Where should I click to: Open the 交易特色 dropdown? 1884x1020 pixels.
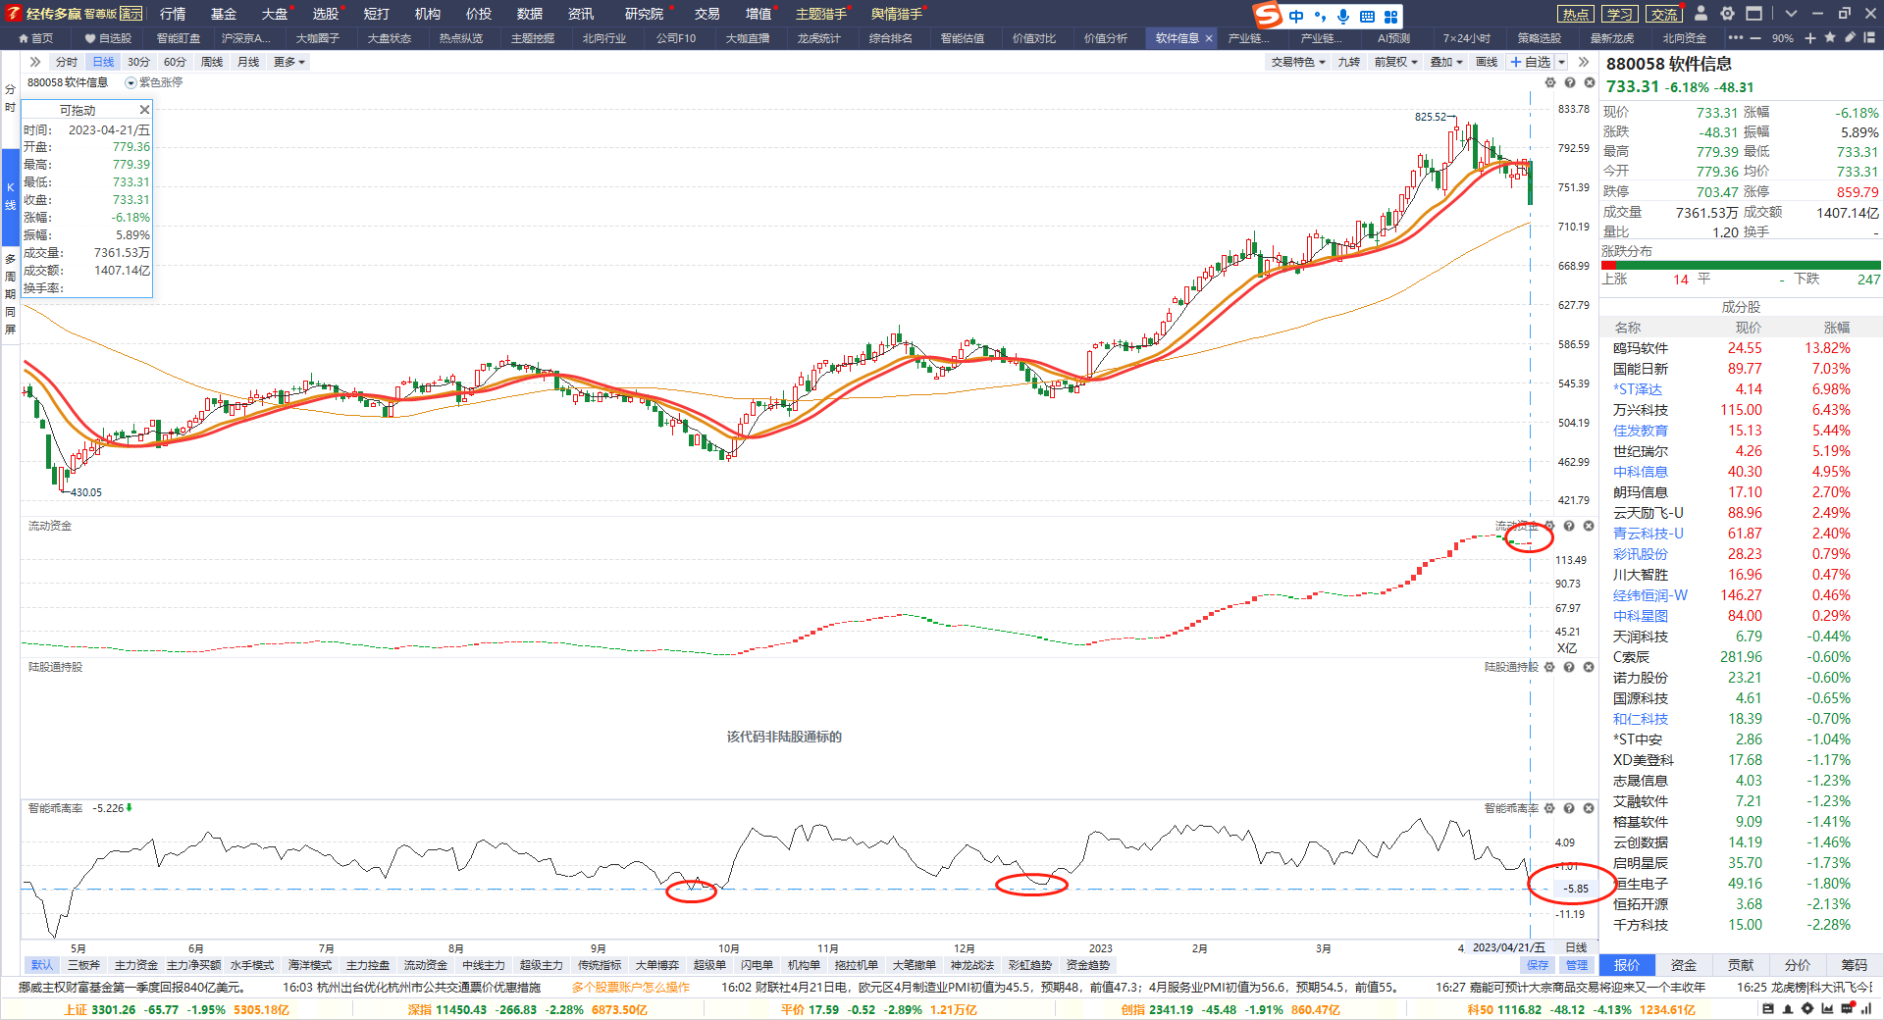pos(1298,62)
